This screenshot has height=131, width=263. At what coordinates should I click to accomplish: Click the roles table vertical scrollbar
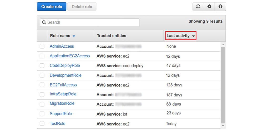pos(223,85)
